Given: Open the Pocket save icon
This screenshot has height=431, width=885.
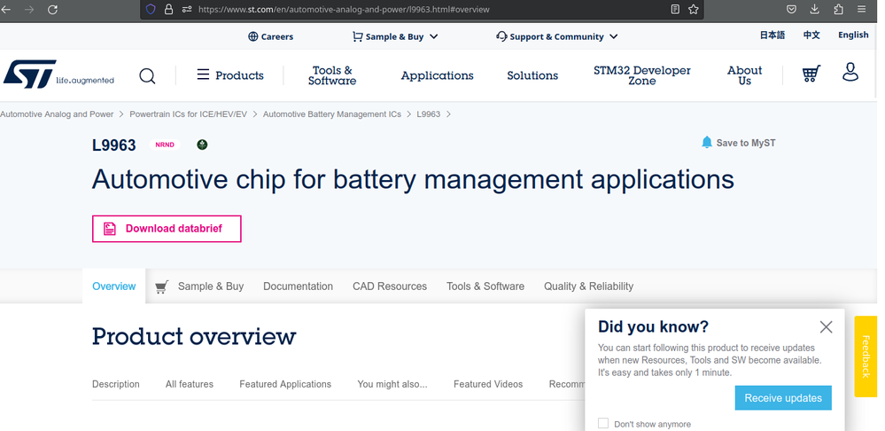Looking at the screenshot, I should click(792, 9).
